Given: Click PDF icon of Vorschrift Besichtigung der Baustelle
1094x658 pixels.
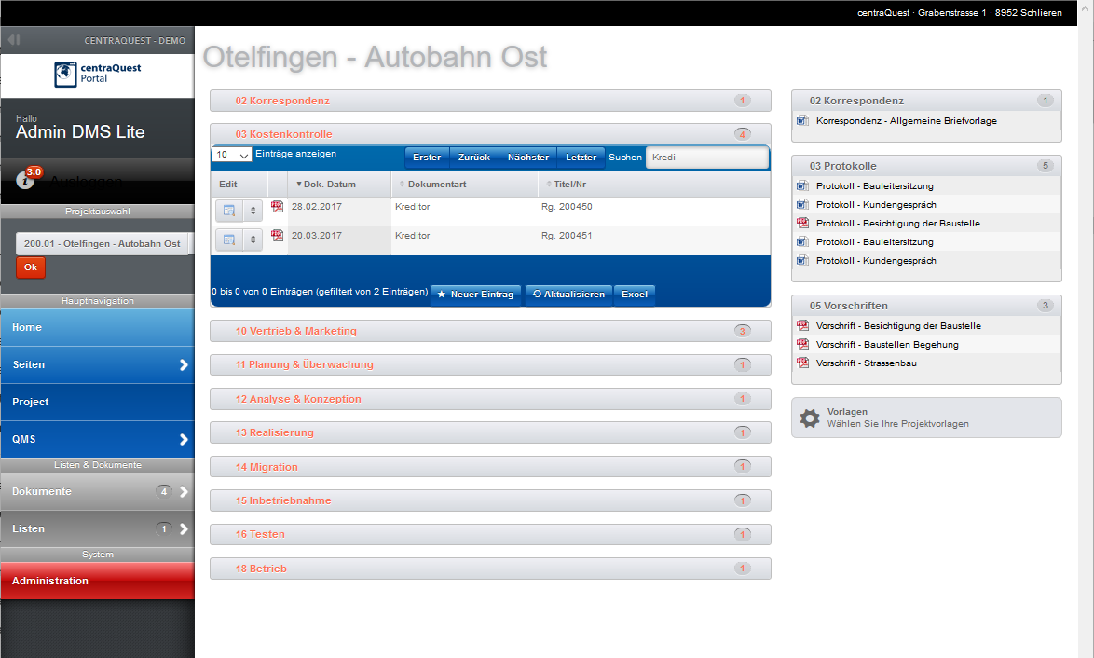Looking at the screenshot, I should point(802,326).
